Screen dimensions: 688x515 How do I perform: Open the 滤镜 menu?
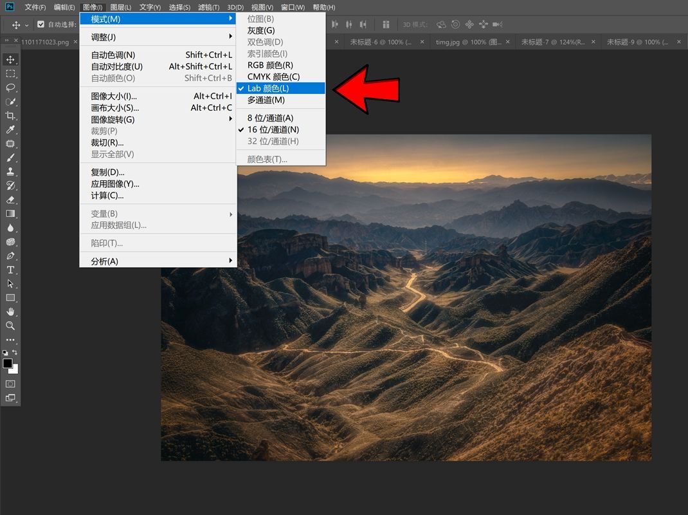click(x=208, y=7)
